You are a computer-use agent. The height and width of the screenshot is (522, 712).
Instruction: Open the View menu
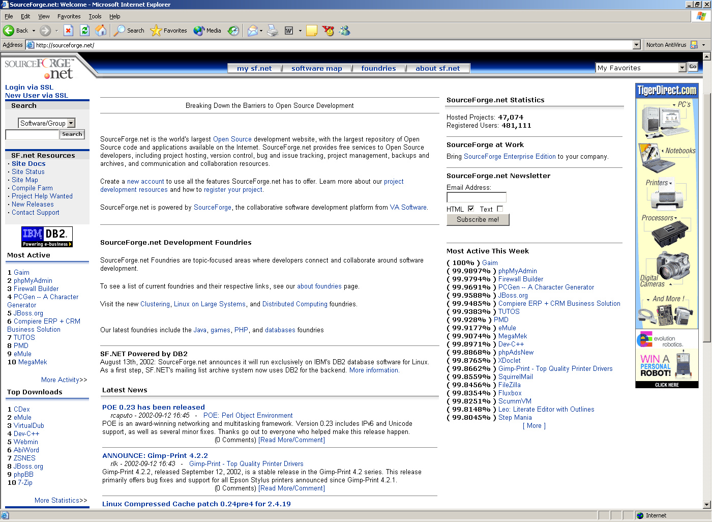pos(44,16)
